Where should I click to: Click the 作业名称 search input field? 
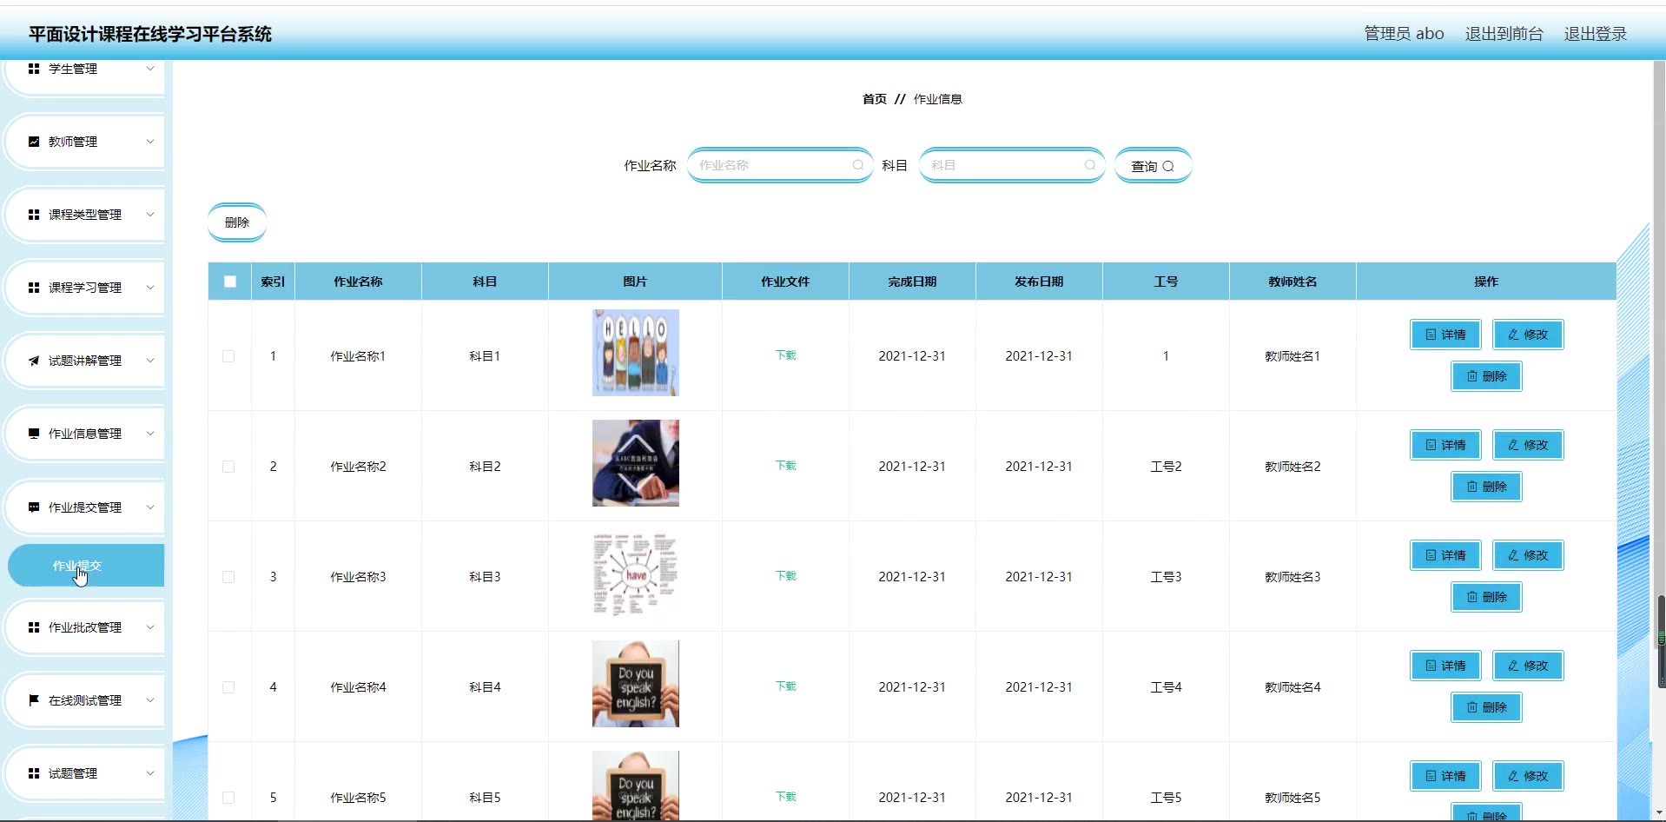click(780, 165)
